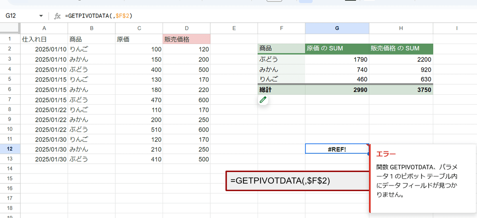
Task: Click the pivot header 商品 in column F
Action: [281, 49]
